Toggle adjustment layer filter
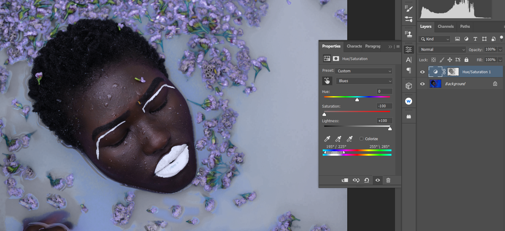505x231 pixels. coord(466,39)
